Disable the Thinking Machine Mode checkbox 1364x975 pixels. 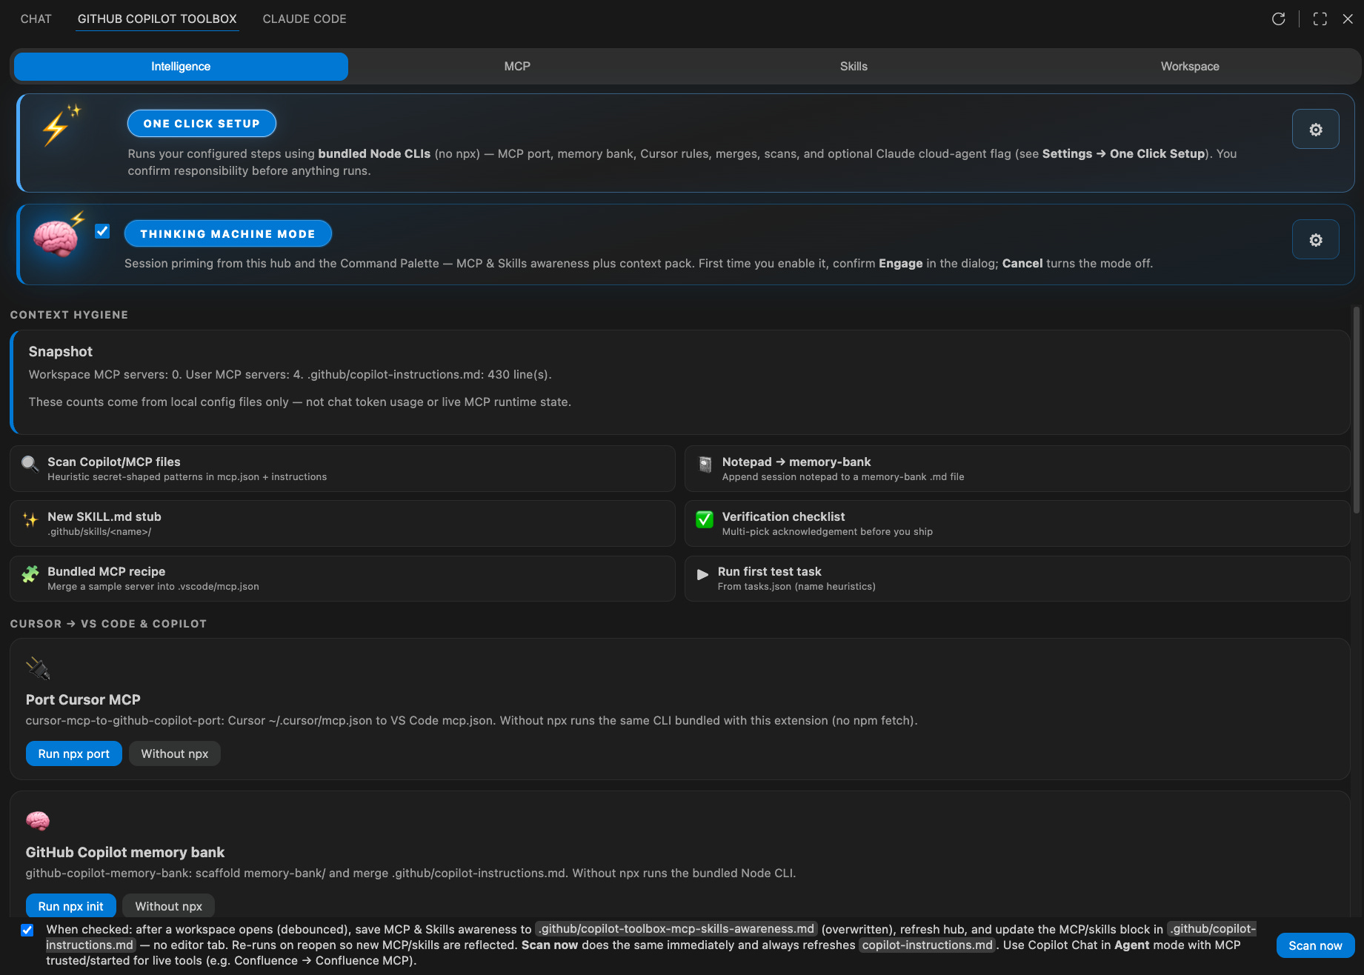(x=102, y=231)
